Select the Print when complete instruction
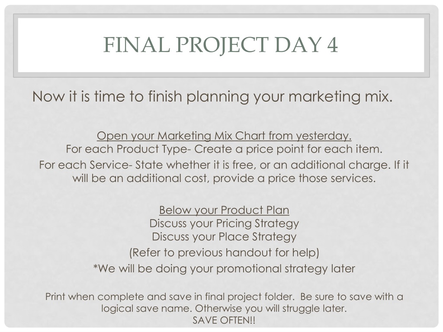443x332 pixels. pyautogui.click(x=224, y=297)
